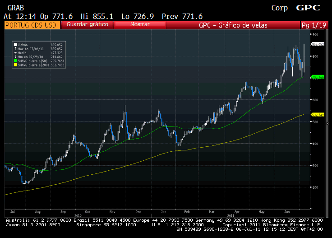This screenshot has height=238, width=332.
Task: Click the Nov month label on time axis
Action: (112, 212)
